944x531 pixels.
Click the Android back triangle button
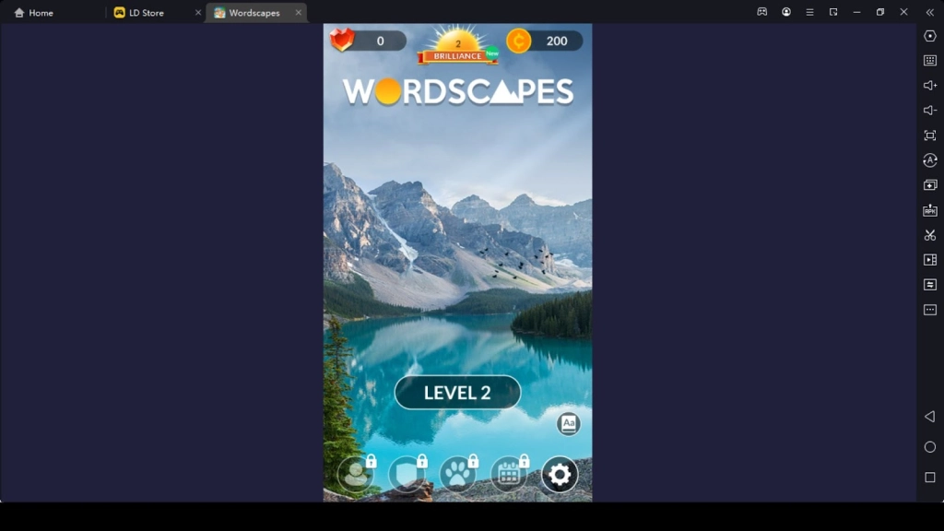[930, 417]
